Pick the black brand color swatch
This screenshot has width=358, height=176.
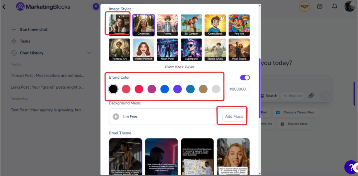click(113, 89)
